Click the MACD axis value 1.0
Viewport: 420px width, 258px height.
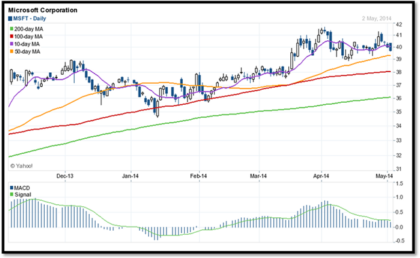pos(400,197)
